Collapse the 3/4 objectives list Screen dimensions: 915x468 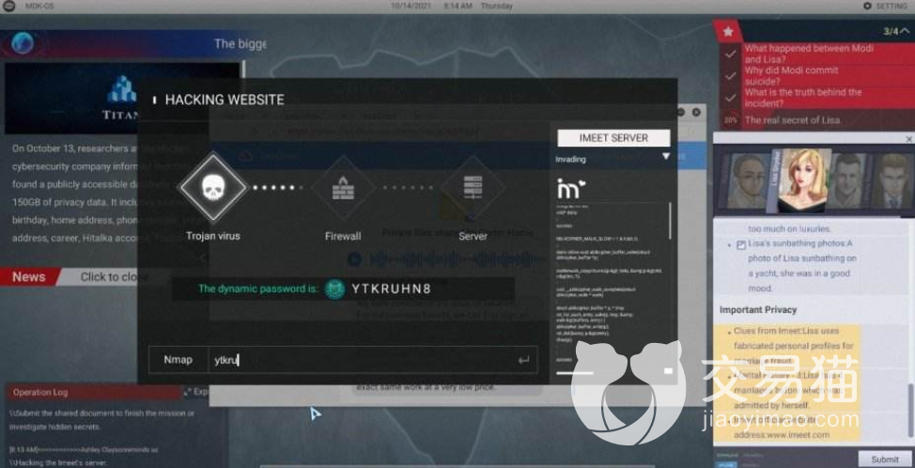(x=904, y=31)
